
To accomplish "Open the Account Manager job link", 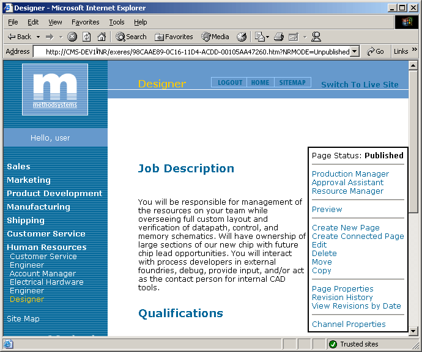I will tap(43, 274).
